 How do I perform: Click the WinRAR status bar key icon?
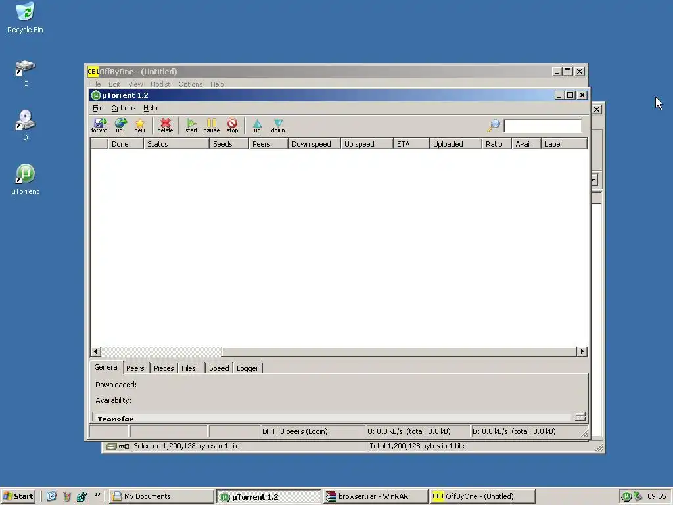pos(124,446)
